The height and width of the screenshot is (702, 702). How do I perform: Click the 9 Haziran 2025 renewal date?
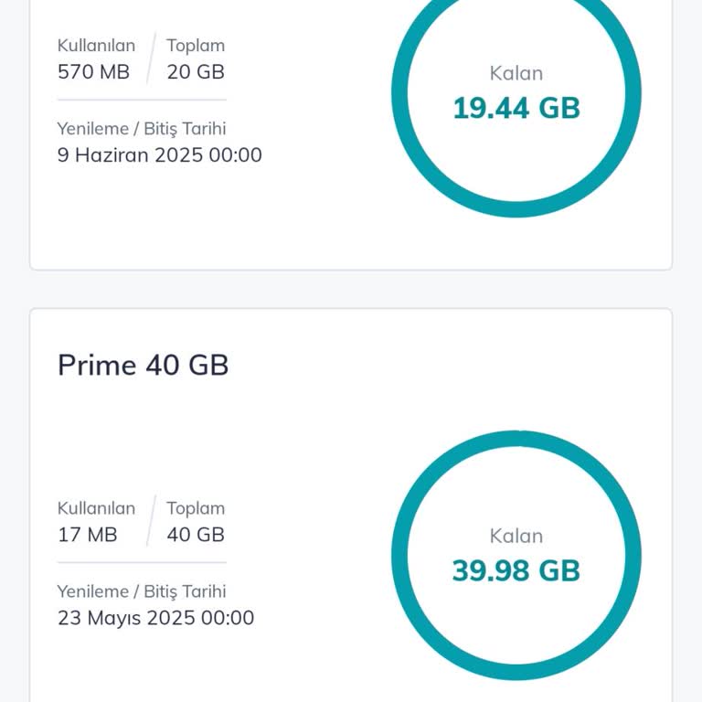point(159,154)
